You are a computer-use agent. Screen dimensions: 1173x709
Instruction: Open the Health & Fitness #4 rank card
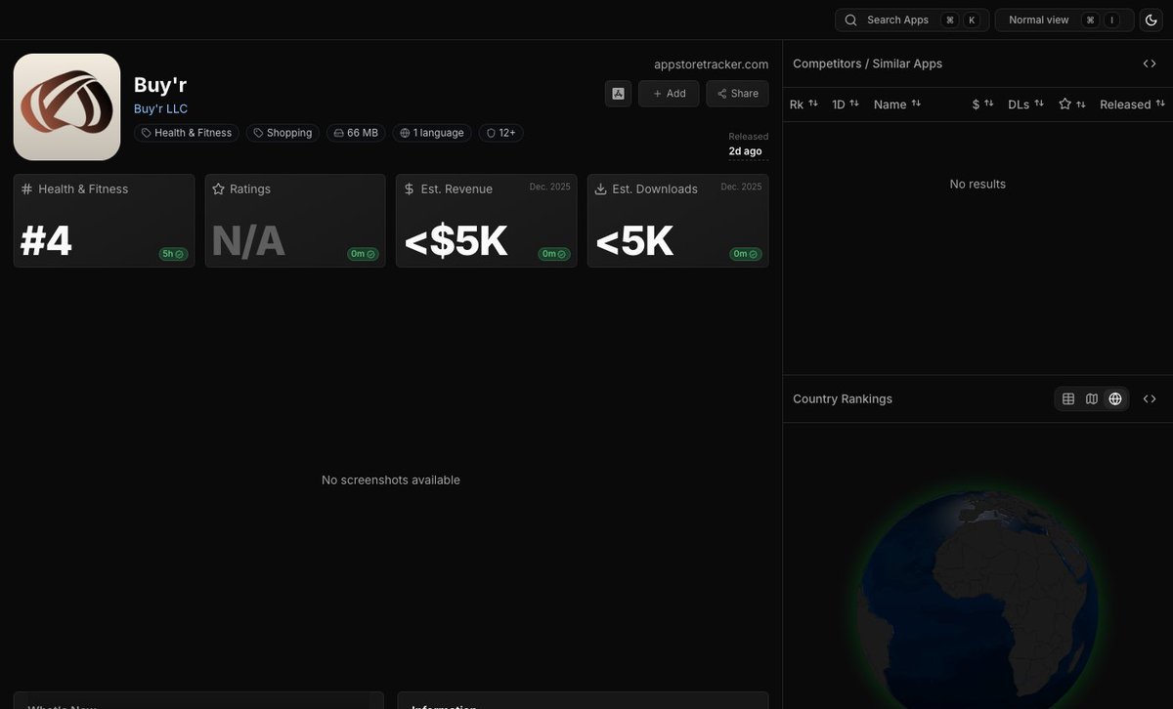[104, 221]
